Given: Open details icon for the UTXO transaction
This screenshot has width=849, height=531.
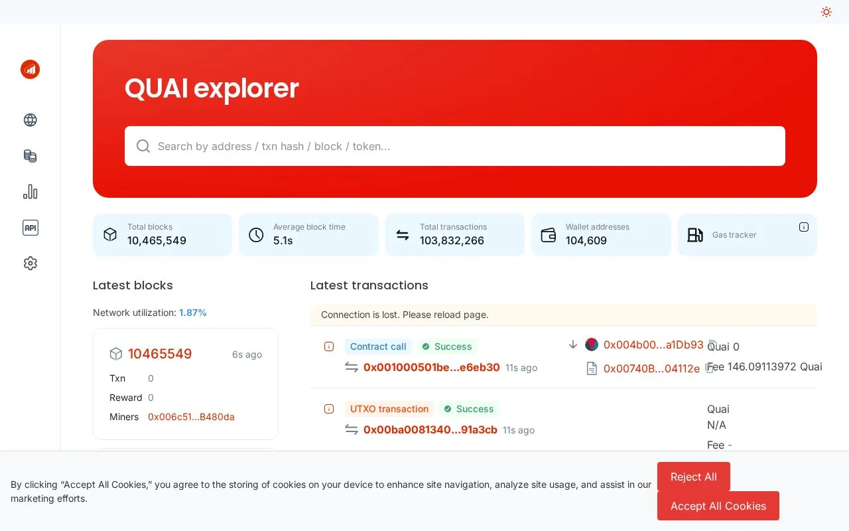Looking at the screenshot, I should pos(329,409).
